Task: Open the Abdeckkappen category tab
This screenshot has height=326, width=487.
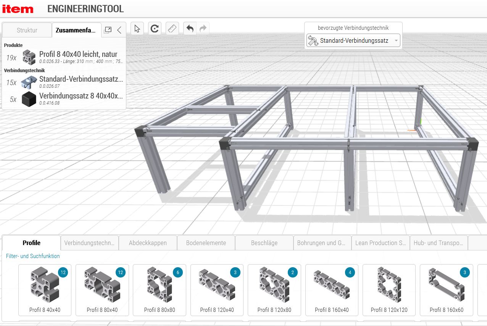Action: pos(148,243)
